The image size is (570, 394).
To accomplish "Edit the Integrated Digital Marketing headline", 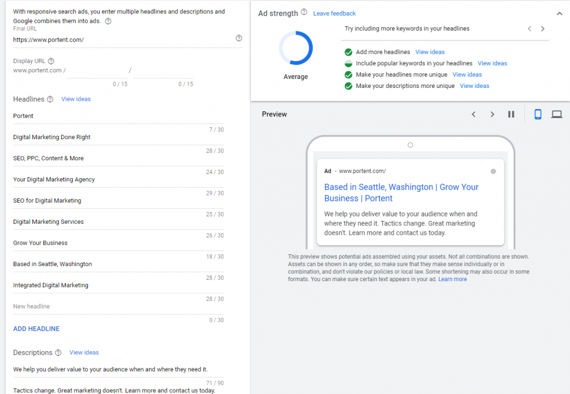I will tap(119, 285).
